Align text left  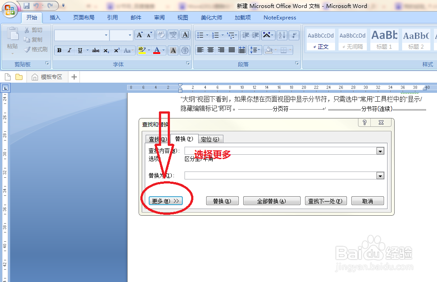200,50
